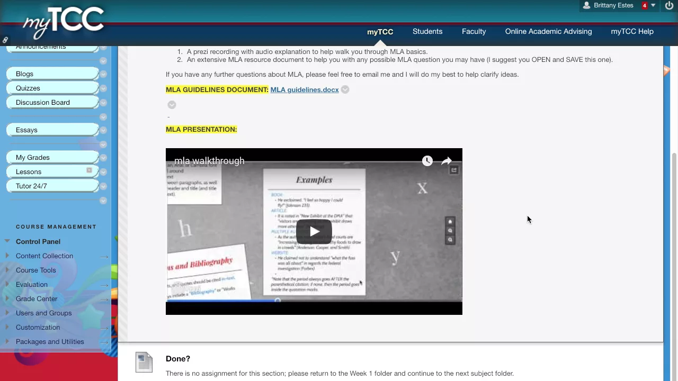Click Brittany Estes username
Image resolution: width=678 pixels, height=381 pixels.
[x=613, y=5]
